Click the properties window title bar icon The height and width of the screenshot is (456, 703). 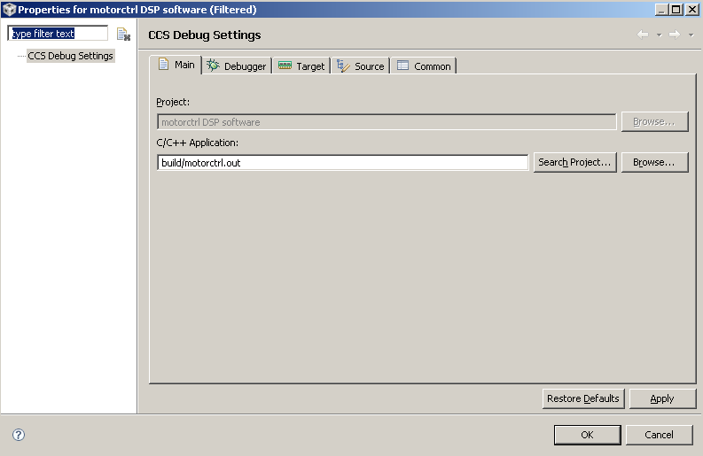(x=9, y=10)
